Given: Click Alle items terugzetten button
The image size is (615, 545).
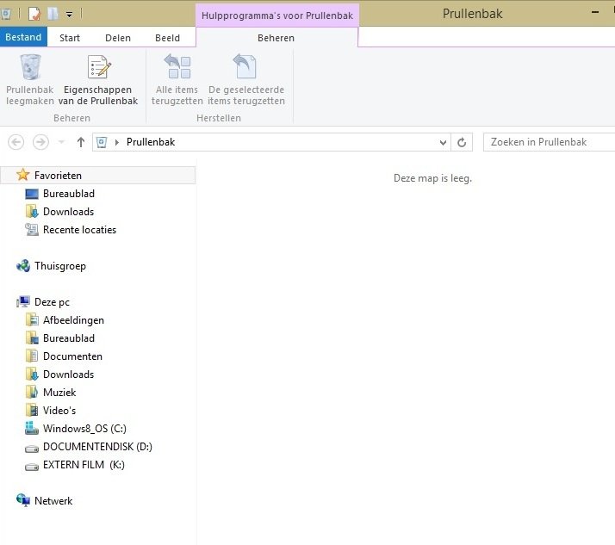Looking at the screenshot, I should point(177,80).
